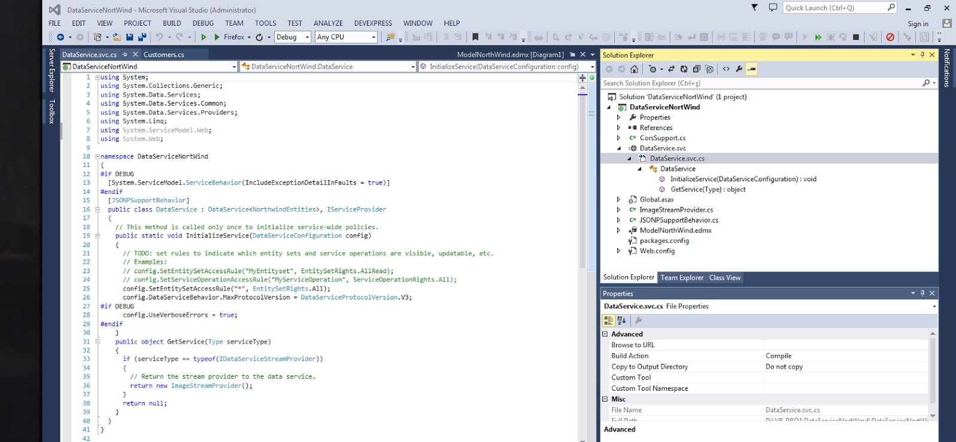Click the New Project toolbar icon
The image size is (956, 442).
pos(97,37)
